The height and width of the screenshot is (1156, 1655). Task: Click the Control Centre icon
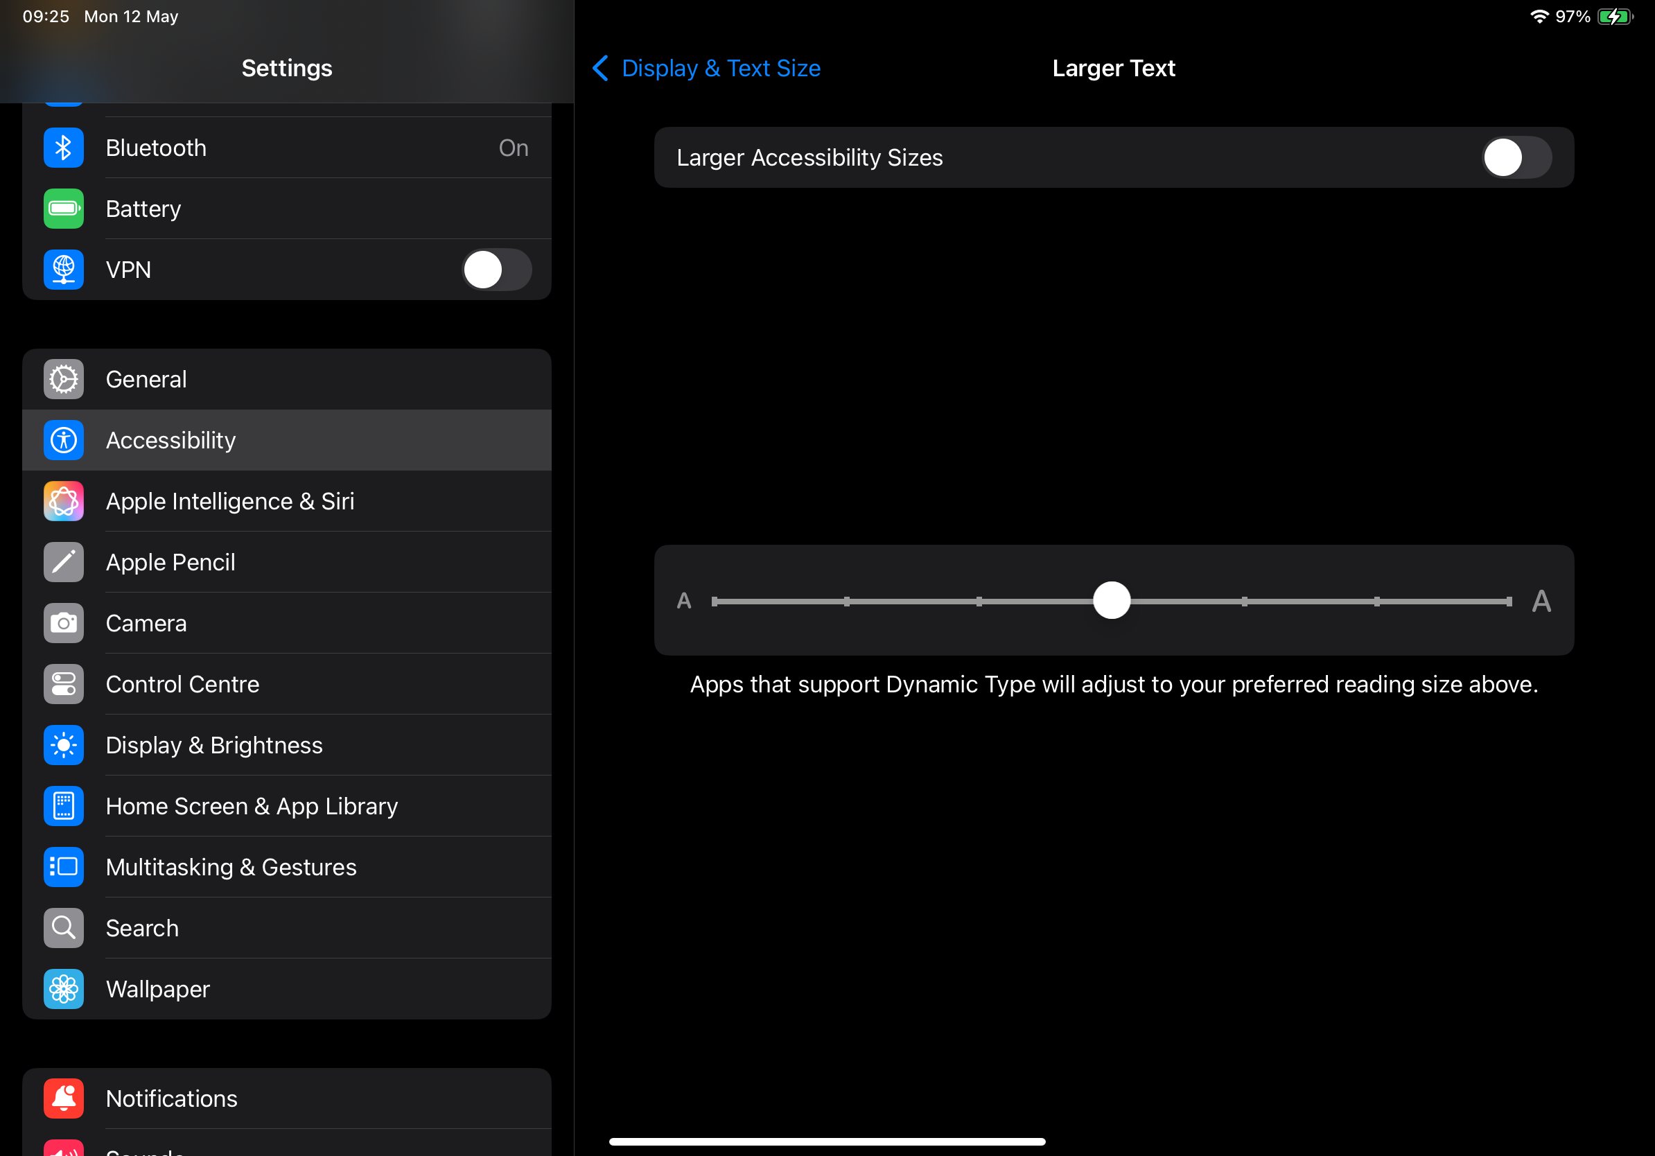(x=62, y=684)
